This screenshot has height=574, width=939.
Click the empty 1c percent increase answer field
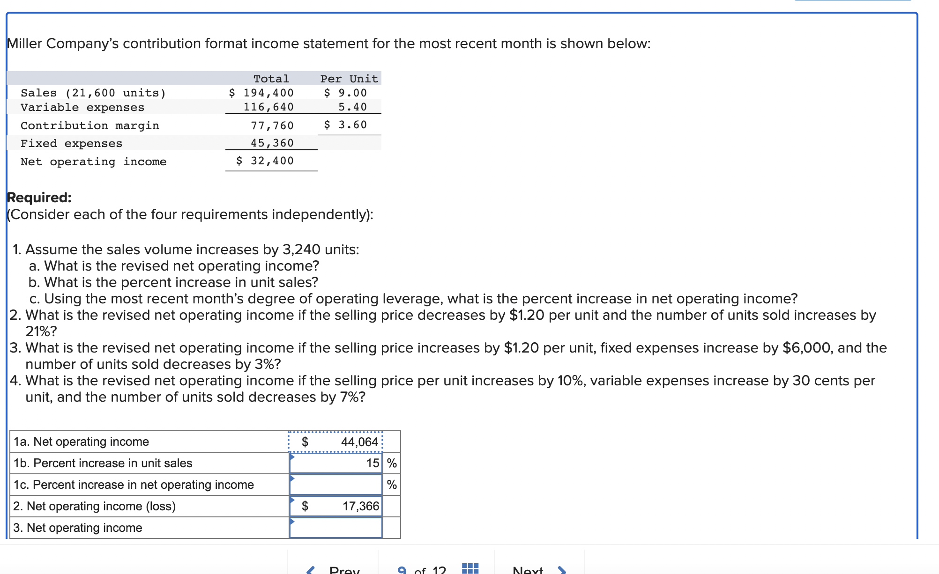point(335,485)
